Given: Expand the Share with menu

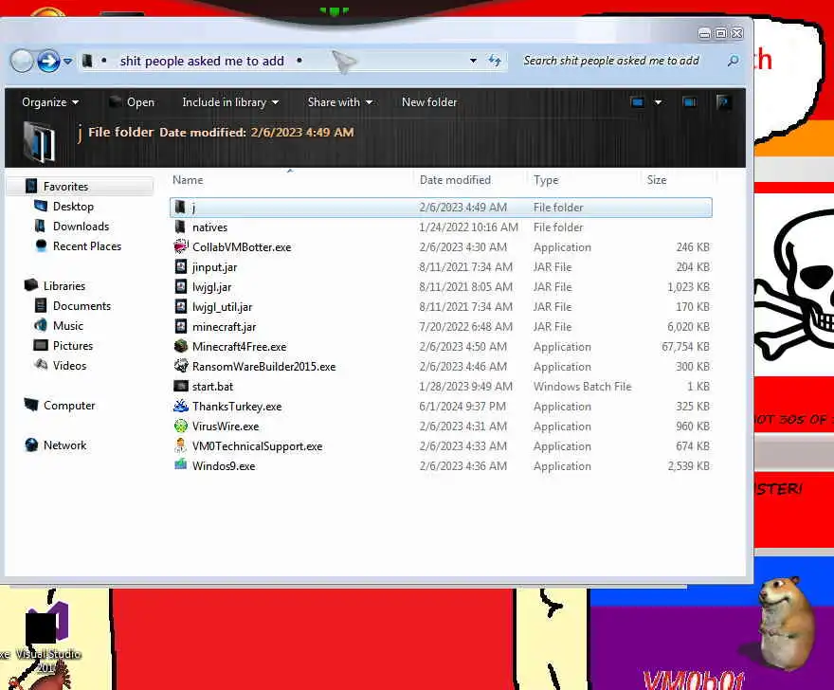Looking at the screenshot, I should coord(340,102).
